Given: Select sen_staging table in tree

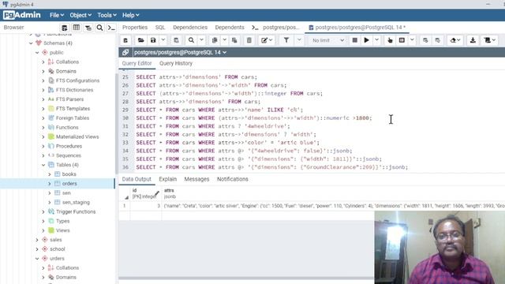Looking at the screenshot, I should pyautogui.click(x=76, y=202).
